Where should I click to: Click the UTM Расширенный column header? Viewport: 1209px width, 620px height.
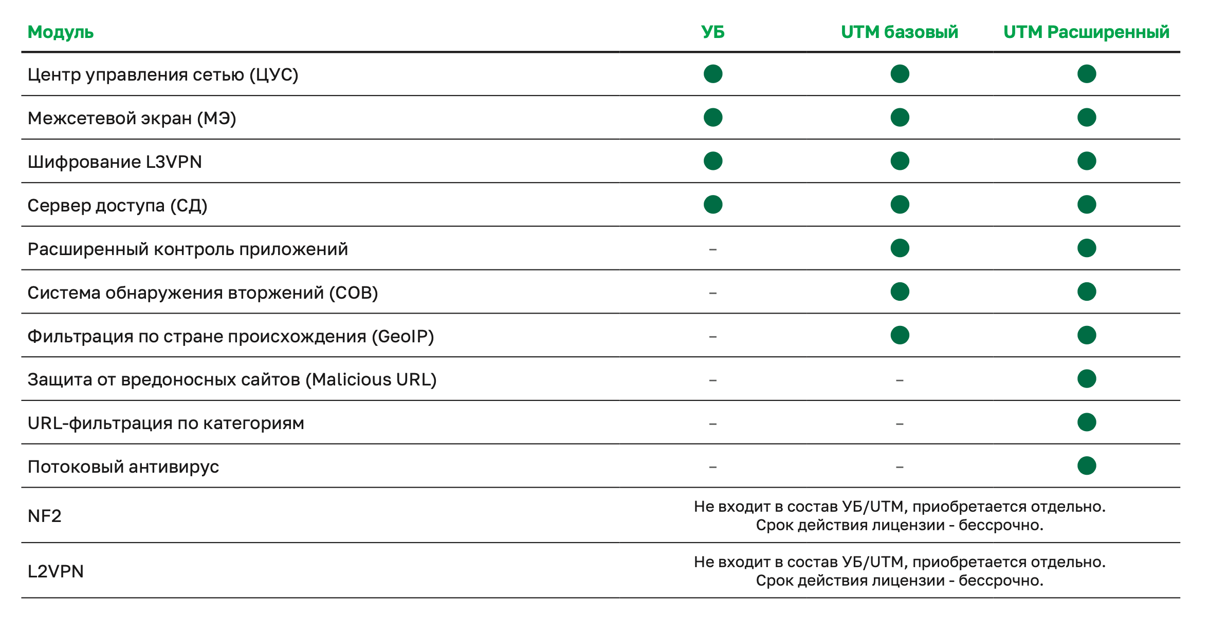coord(1086,32)
